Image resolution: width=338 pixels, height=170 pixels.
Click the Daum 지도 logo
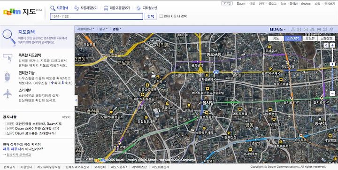click(x=23, y=12)
